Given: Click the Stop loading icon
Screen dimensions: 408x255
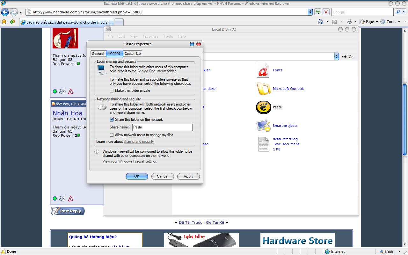Looking at the screenshot, I should pos(326,12).
